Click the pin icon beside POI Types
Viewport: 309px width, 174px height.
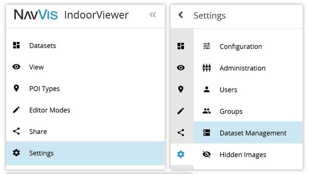(16, 88)
